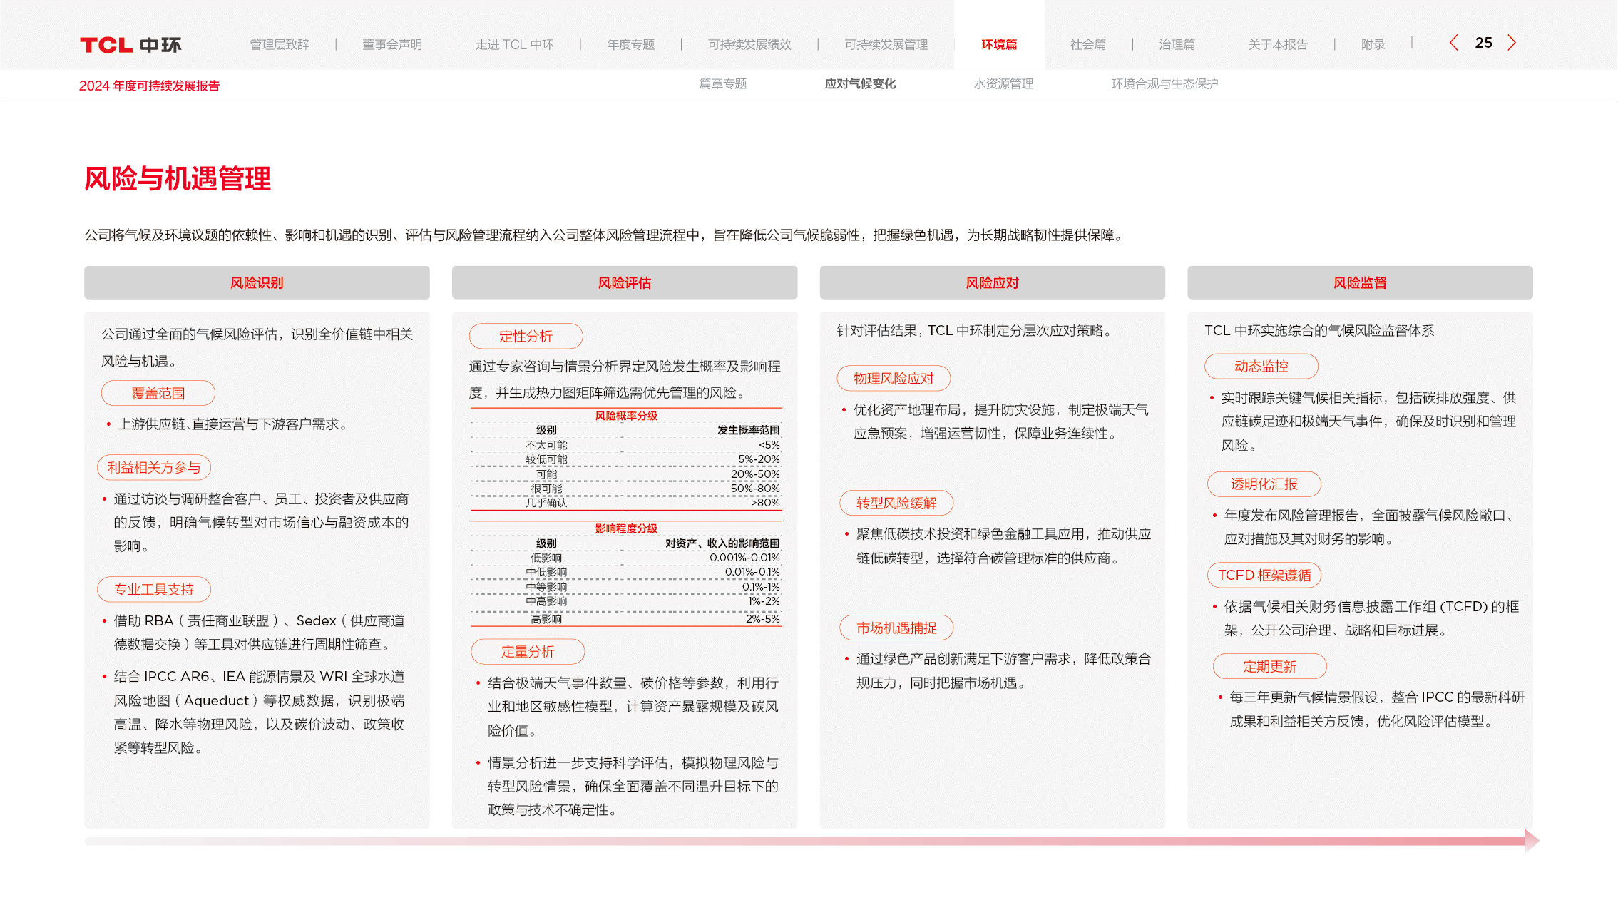The width and height of the screenshot is (1618, 910).
Task: Go to 走进 TCL 中环 section
Action: click(x=514, y=44)
